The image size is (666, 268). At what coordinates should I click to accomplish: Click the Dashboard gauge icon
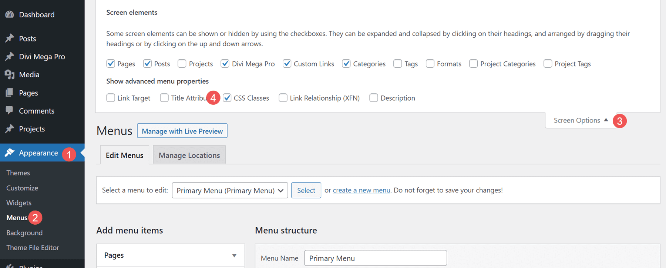tap(10, 14)
